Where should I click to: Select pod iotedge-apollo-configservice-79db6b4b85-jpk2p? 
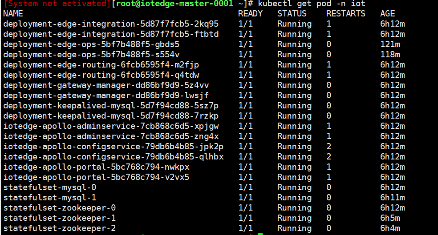tap(114, 147)
